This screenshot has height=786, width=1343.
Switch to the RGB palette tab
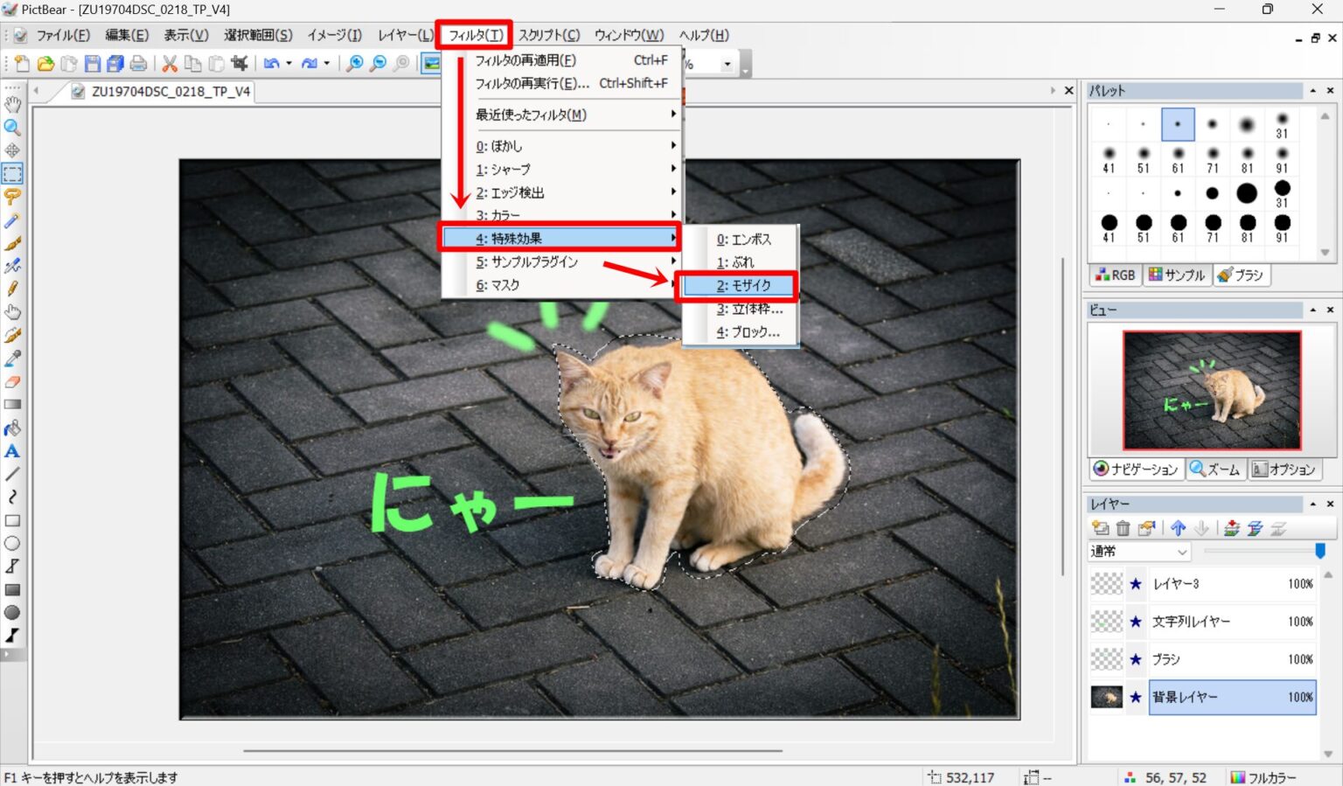click(x=1116, y=275)
